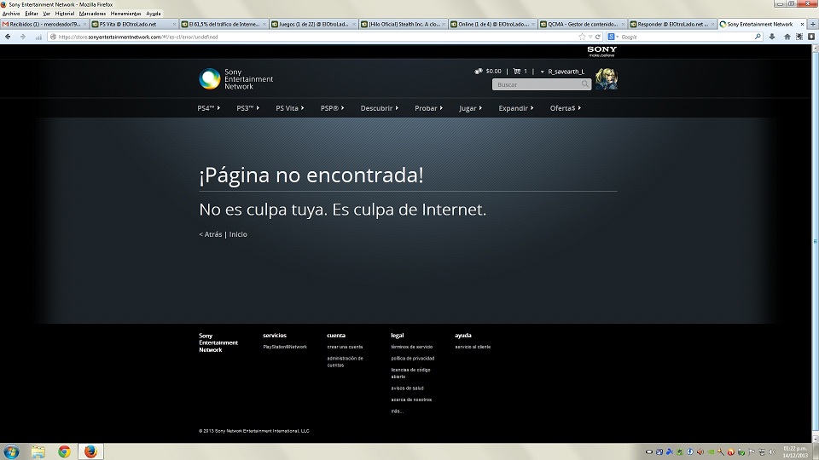Click the Sony Entertainment Network logo
The height and width of the screenshot is (460, 819).
coord(236,79)
